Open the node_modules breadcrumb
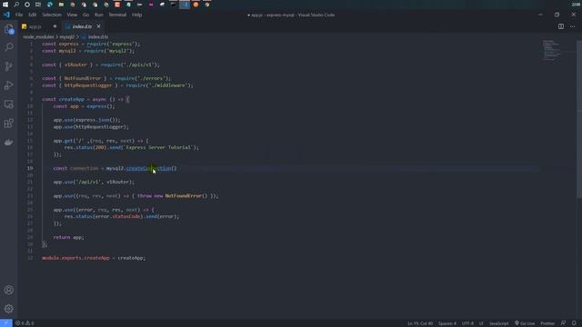Screen dimensions: 582x327 [x=38, y=36]
